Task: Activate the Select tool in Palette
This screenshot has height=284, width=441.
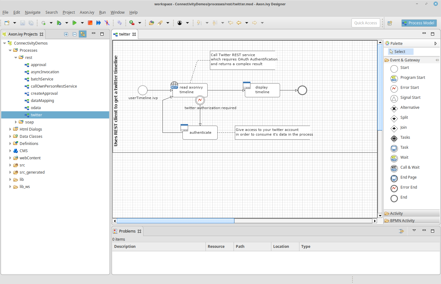Action: (400, 52)
